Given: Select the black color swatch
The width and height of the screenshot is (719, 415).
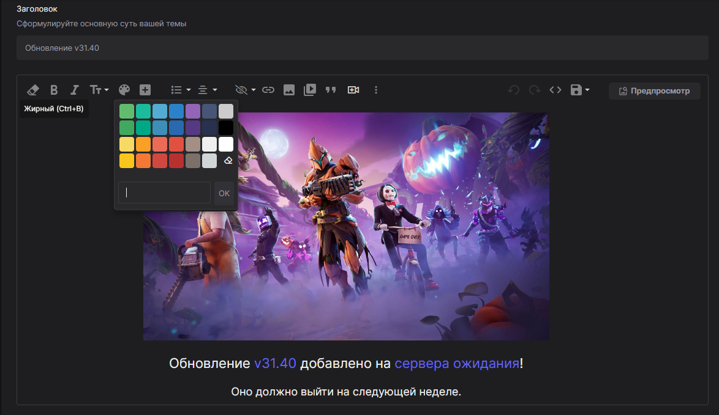Looking at the screenshot, I should click(226, 128).
